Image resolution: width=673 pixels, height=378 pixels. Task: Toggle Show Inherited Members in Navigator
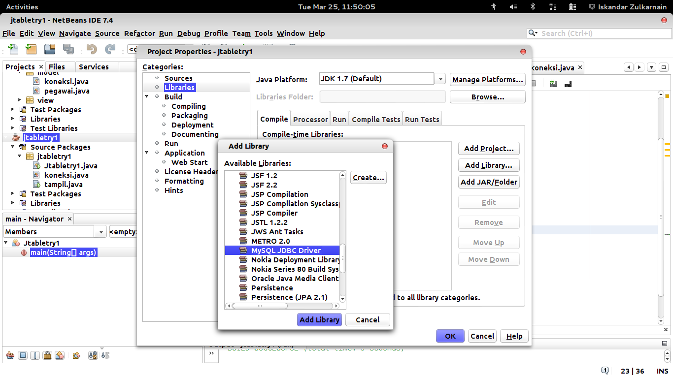tap(10, 355)
